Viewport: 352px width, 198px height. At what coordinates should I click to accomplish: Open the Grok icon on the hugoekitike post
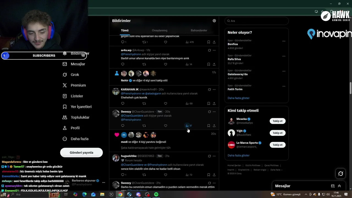click(x=209, y=156)
